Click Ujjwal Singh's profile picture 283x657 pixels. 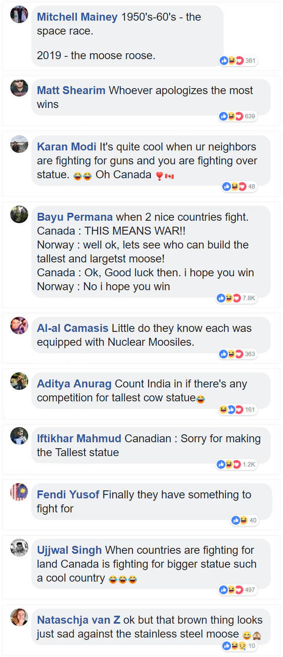(19, 547)
